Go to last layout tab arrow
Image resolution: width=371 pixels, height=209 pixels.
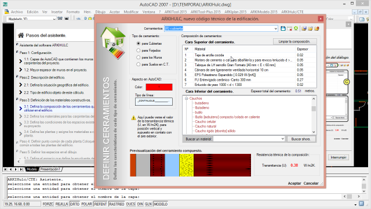(x=21, y=169)
